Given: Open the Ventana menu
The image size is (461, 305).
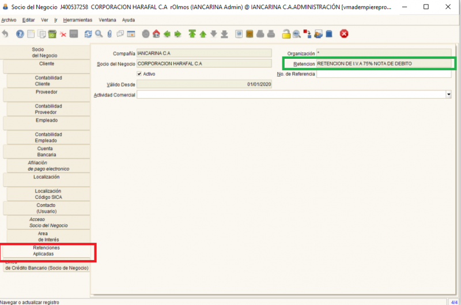Looking at the screenshot, I should (x=107, y=20).
